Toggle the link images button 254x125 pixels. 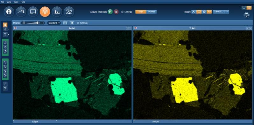[x=65, y=23]
